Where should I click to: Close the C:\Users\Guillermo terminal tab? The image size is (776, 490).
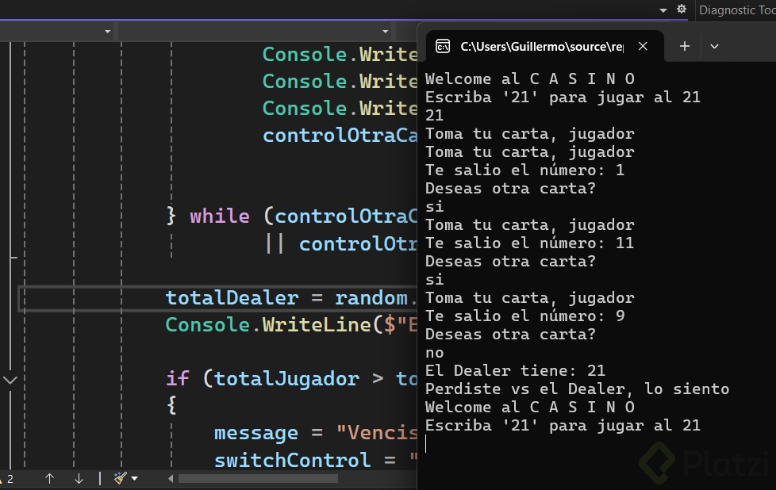[643, 46]
